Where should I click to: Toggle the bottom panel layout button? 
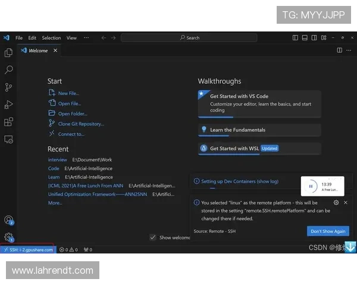pyautogui.click(x=305, y=37)
